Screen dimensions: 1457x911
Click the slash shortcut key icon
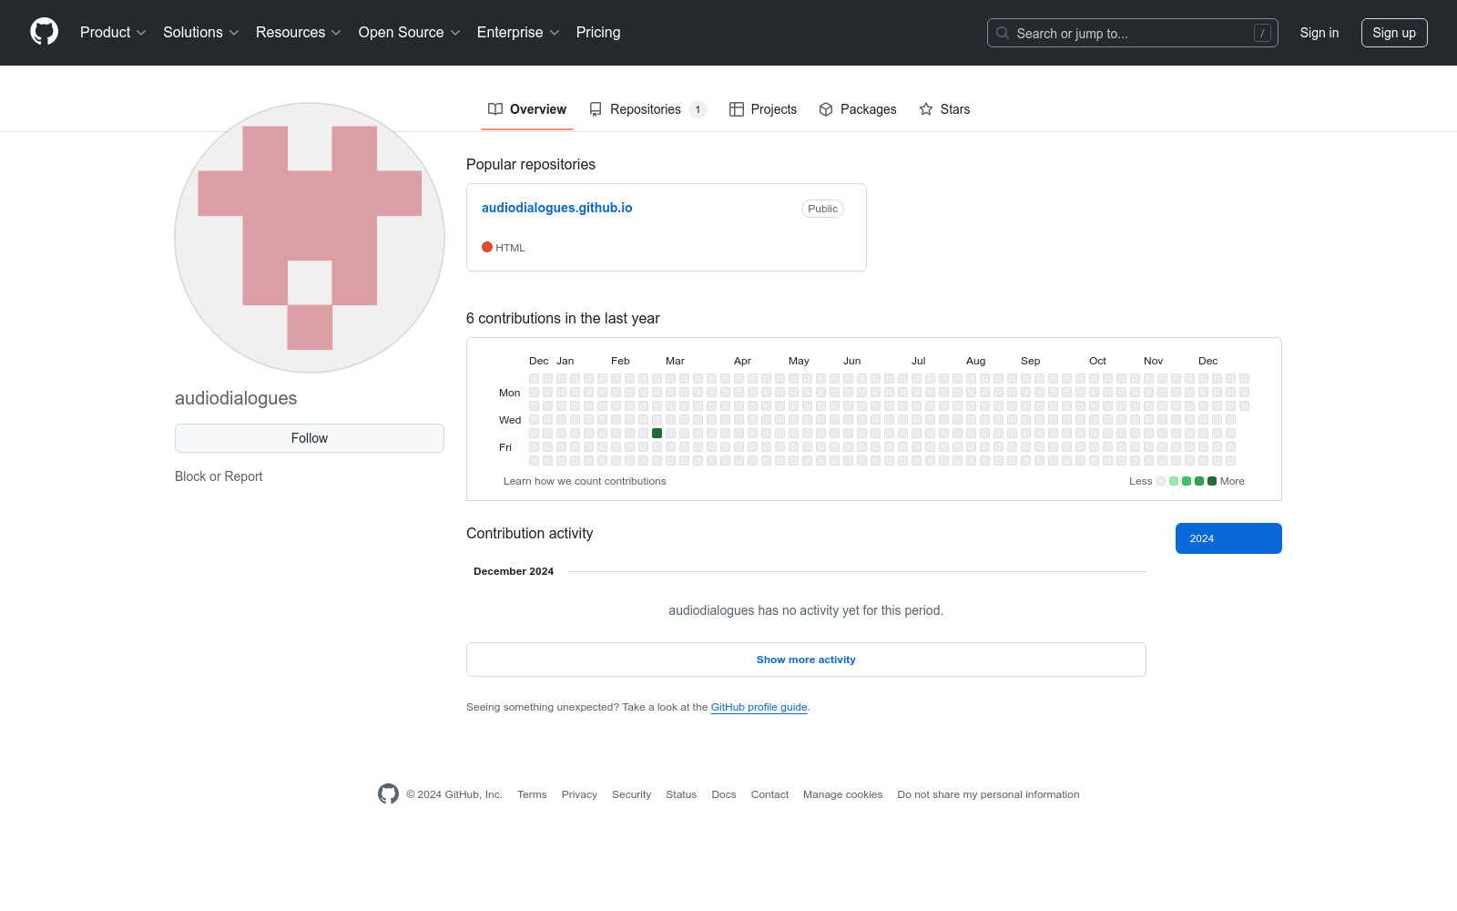click(x=1262, y=33)
